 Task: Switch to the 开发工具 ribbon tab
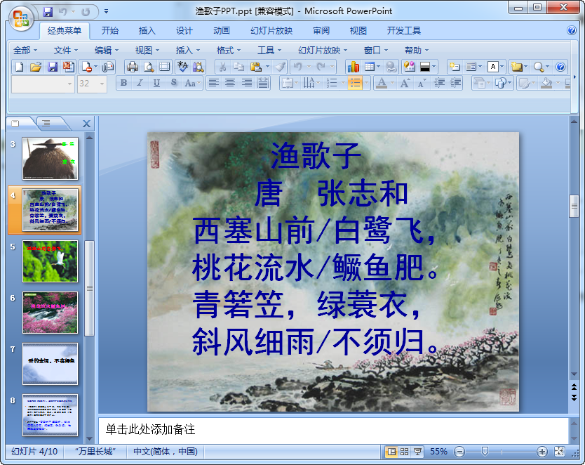point(404,31)
